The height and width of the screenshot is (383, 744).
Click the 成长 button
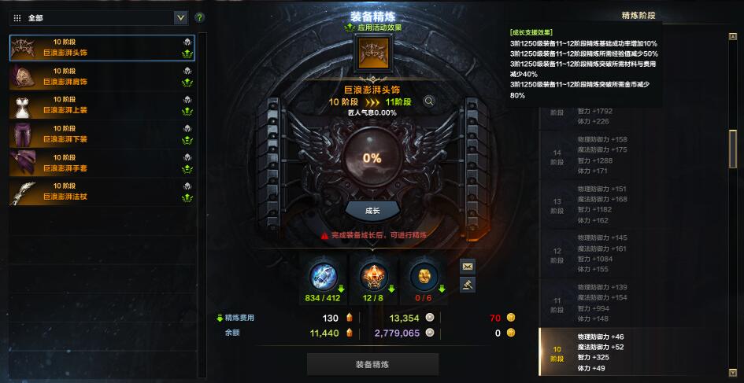(x=373, y=211)
